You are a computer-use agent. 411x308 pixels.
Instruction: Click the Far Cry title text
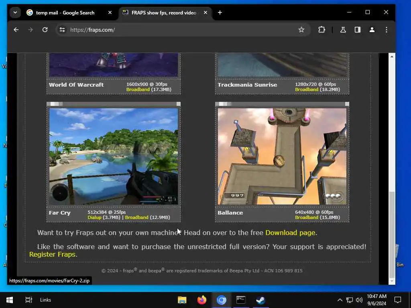[x=60, y=213]
